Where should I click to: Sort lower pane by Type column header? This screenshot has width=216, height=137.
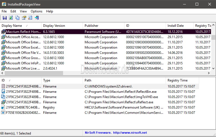62,80
